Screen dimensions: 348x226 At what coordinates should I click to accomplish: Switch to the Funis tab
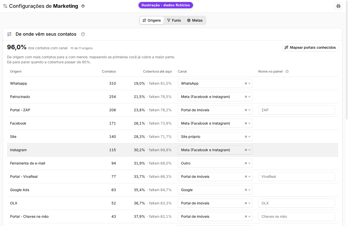point(174,20)
